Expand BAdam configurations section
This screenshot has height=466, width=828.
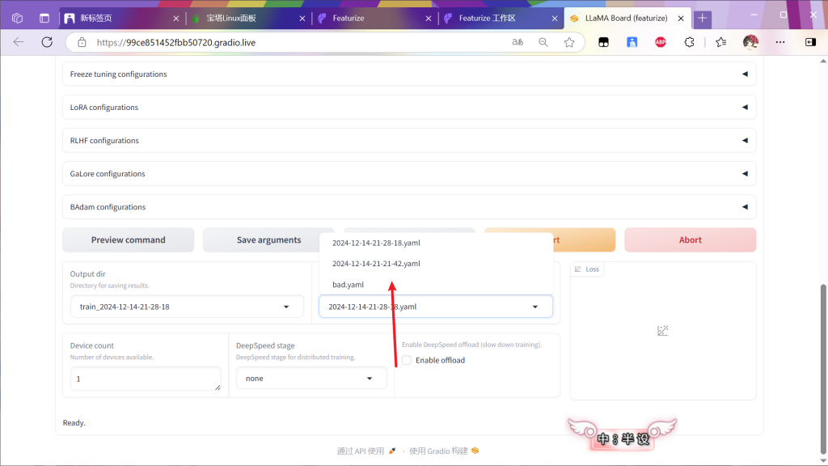click(x=409, y=207)
